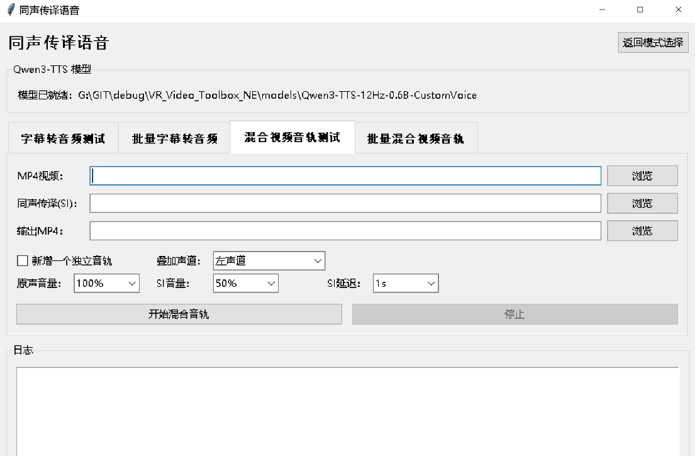Switch to 字幕转音频测试 tab
The image size is (695, 456).
(64, 138)
